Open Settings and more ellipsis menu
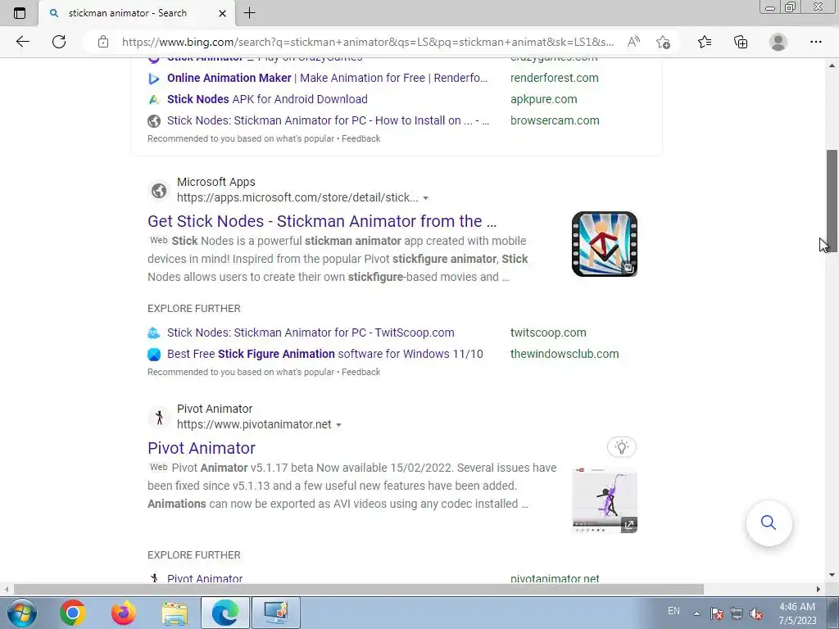 815,42
